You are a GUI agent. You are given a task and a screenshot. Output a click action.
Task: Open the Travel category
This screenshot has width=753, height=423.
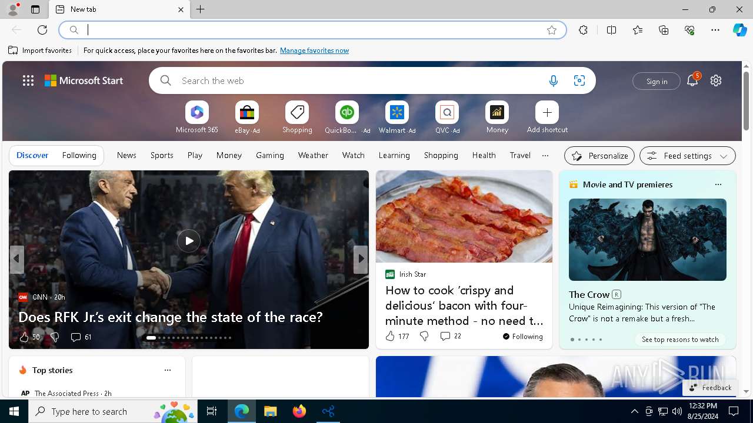(520, 155)
